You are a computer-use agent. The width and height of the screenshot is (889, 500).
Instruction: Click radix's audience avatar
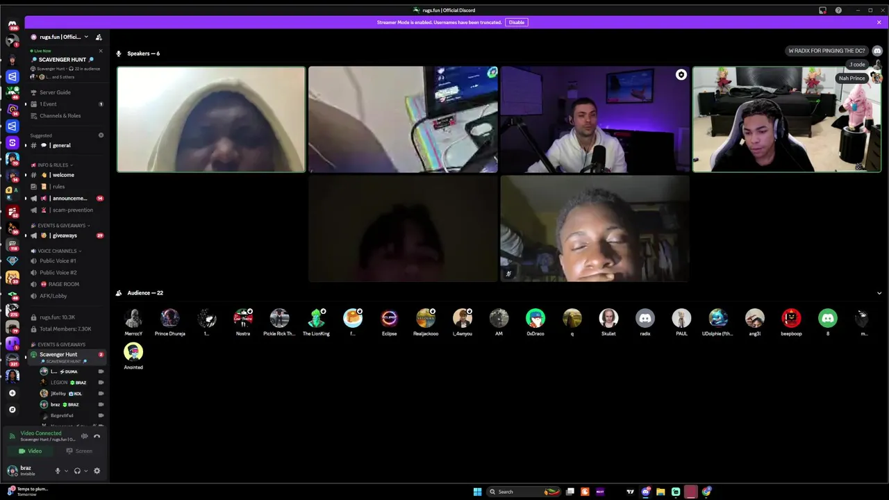tap(645, 318)
